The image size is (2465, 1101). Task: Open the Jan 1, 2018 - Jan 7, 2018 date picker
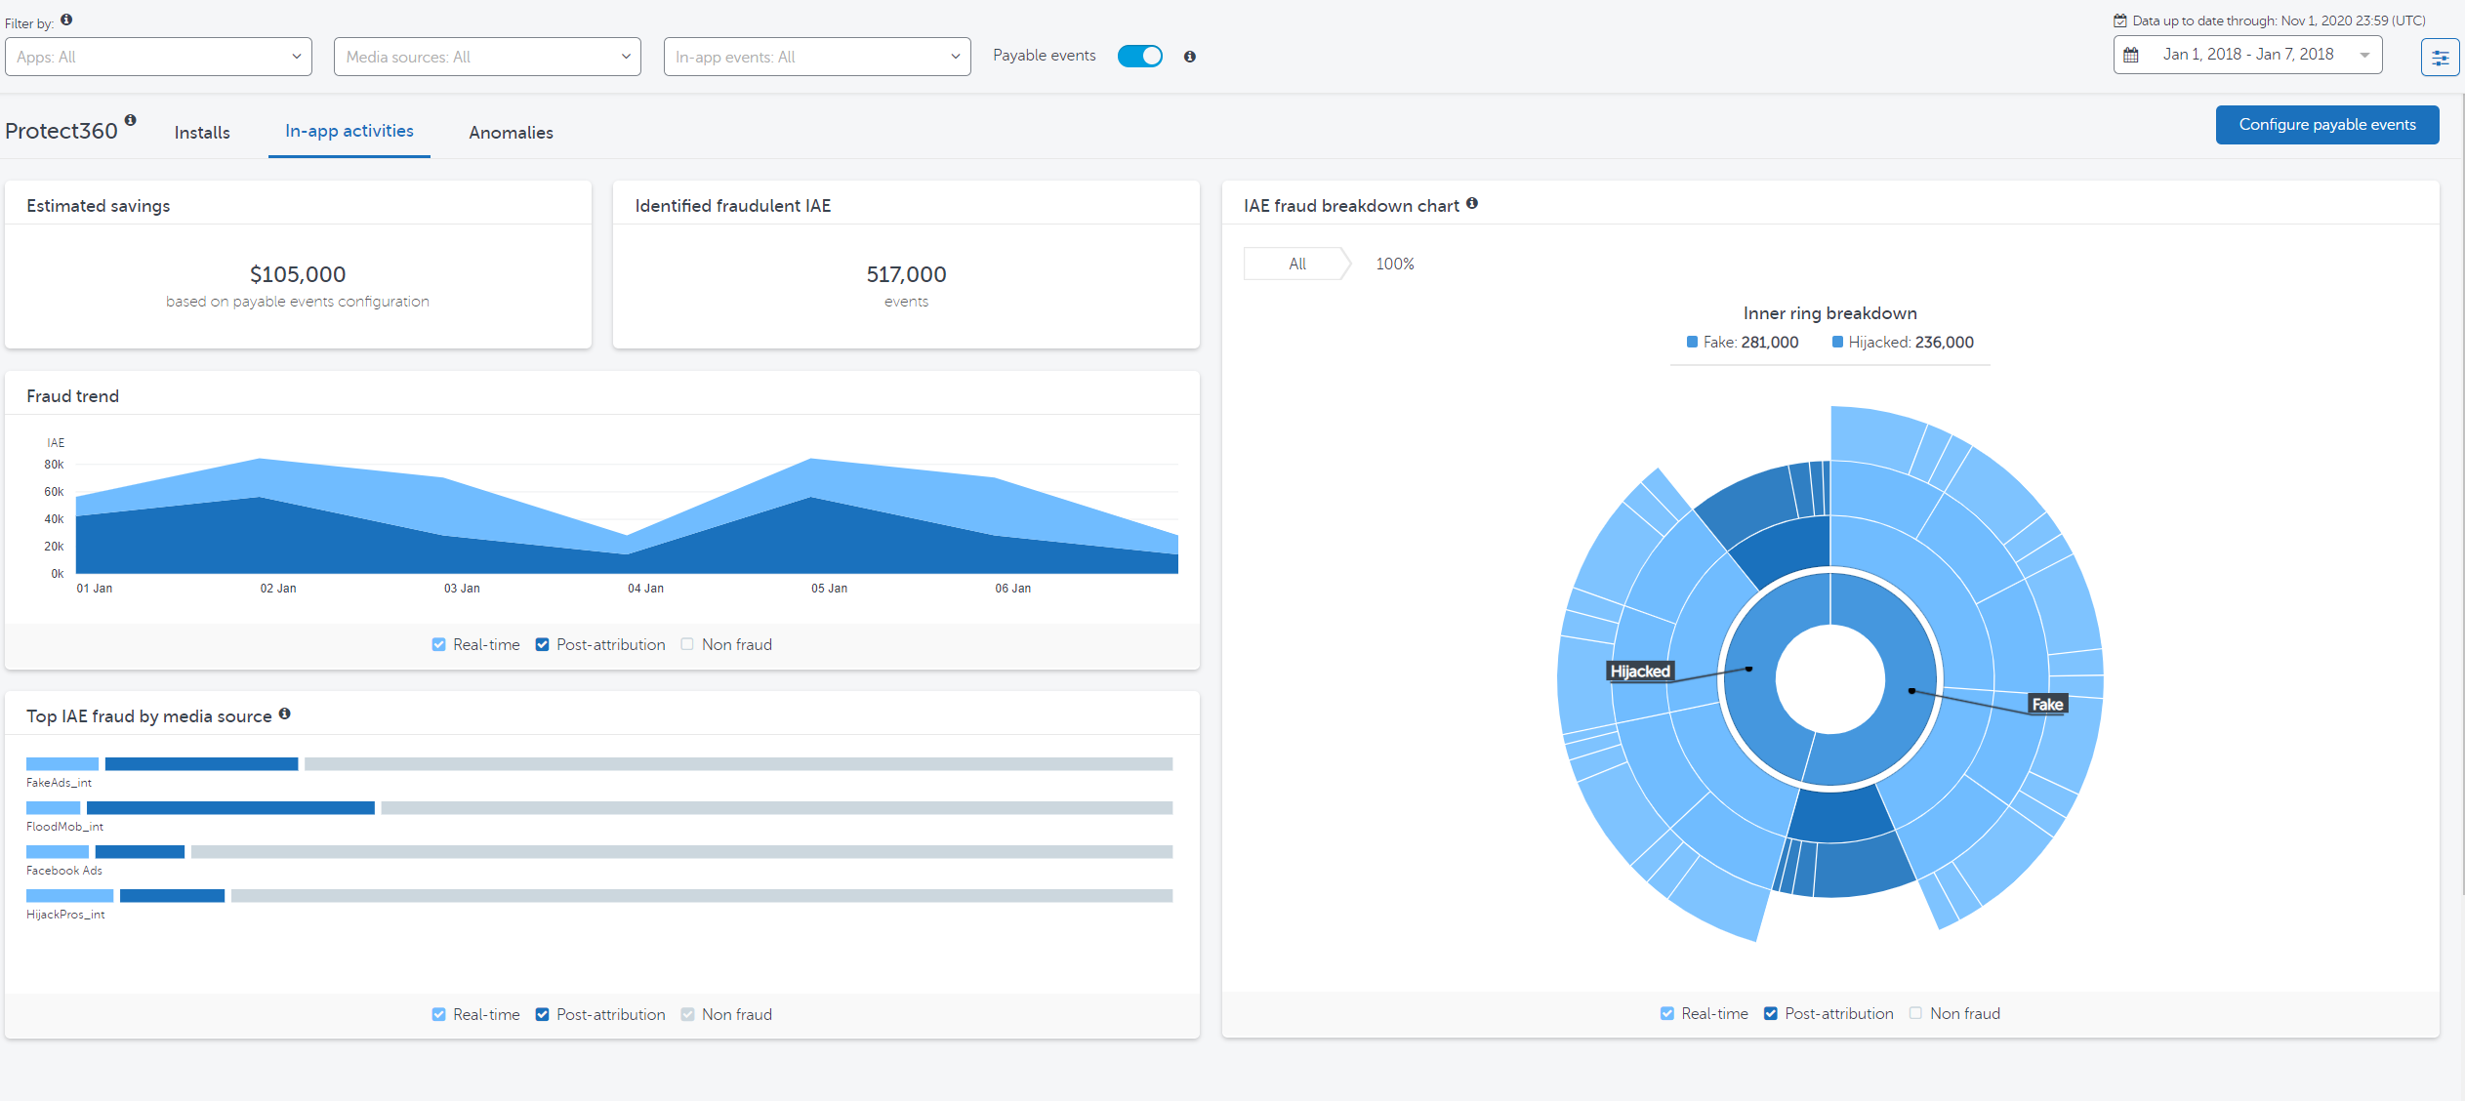coord(2247,55)
